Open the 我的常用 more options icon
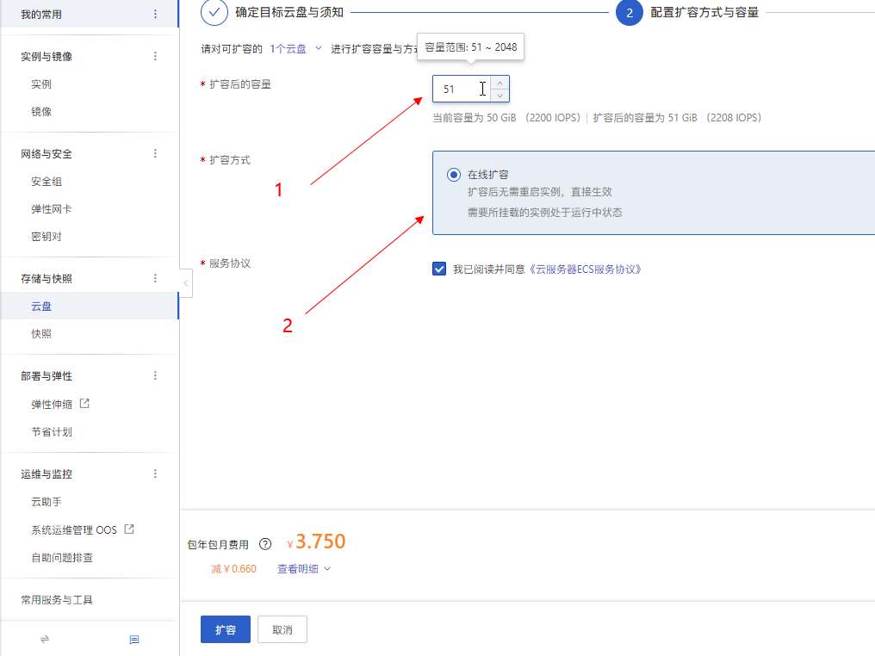The image size is (875, 656). (155, 15)
